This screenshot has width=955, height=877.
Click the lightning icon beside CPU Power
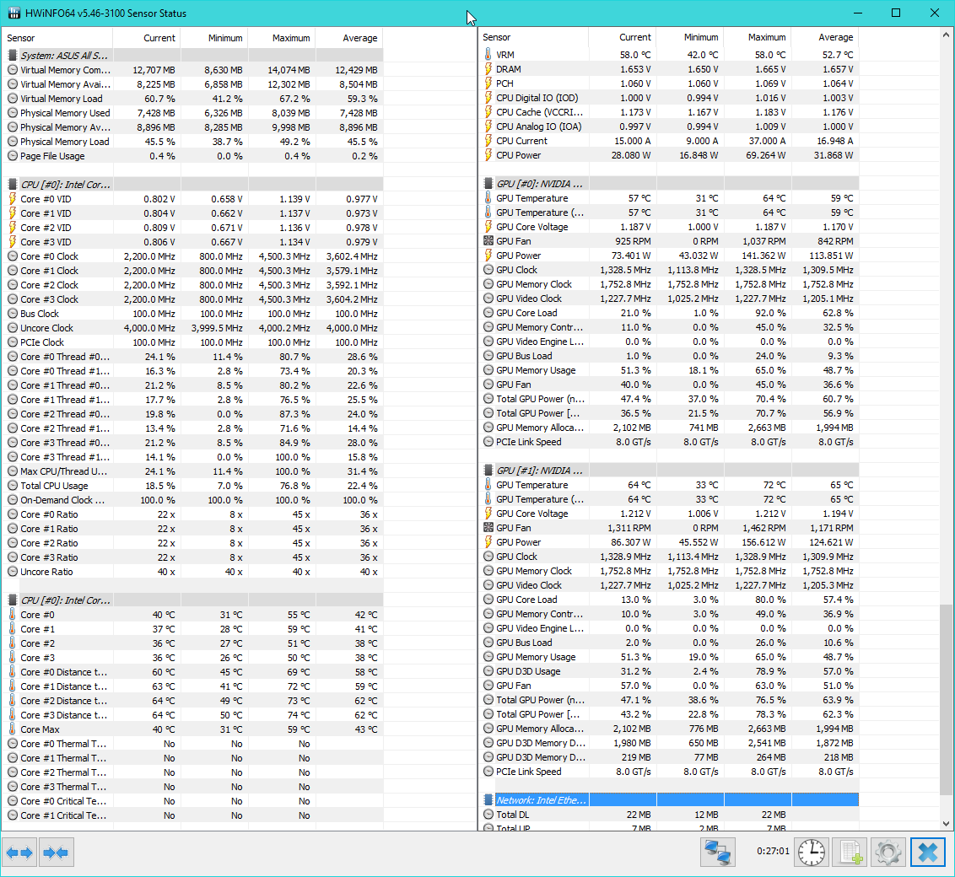(x=488, y=154)
